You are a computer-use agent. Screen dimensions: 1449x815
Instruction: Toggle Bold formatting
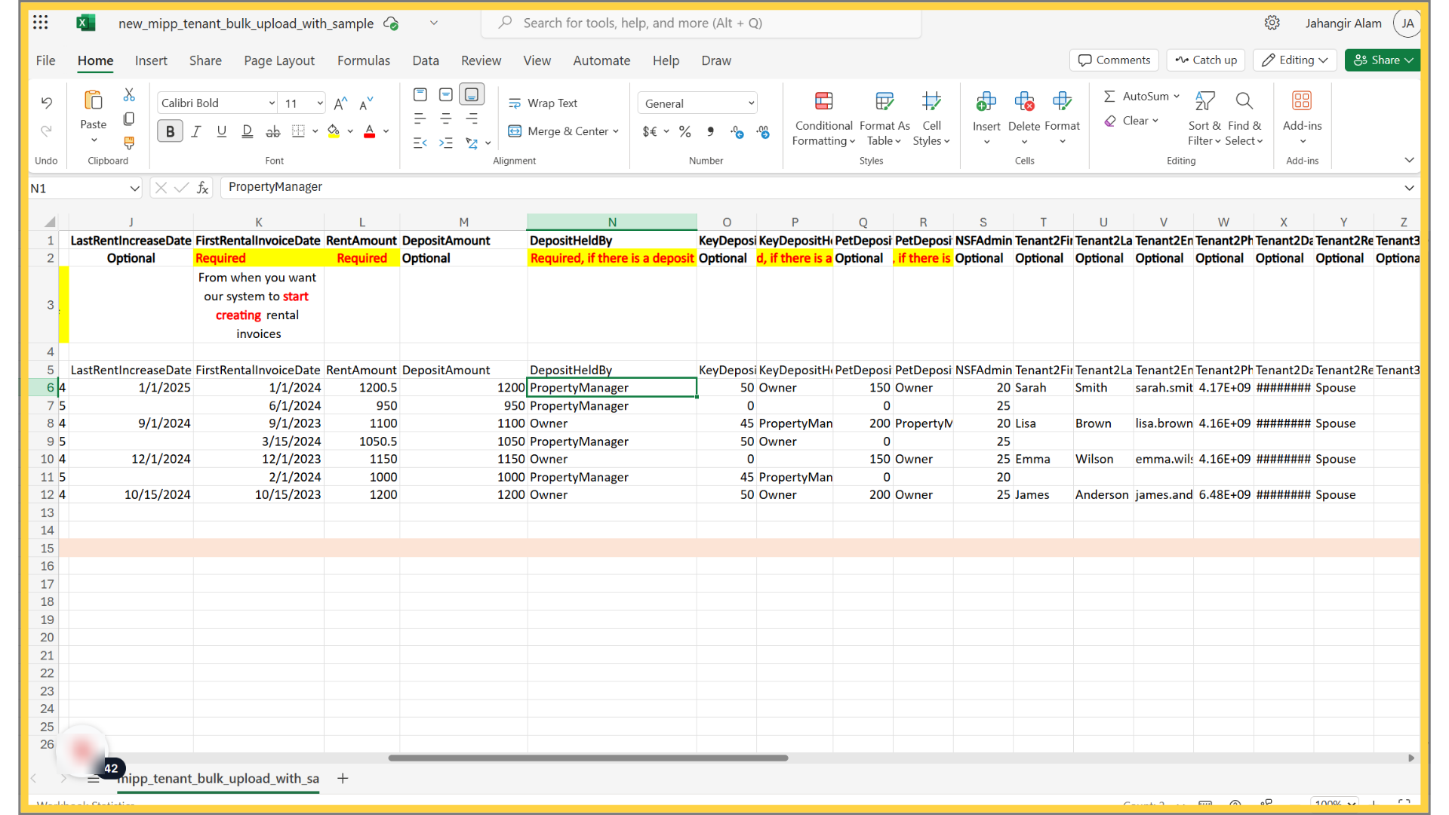click(170, 131)
